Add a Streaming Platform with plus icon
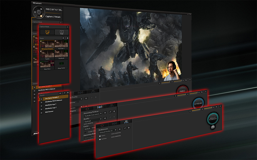 105,113
